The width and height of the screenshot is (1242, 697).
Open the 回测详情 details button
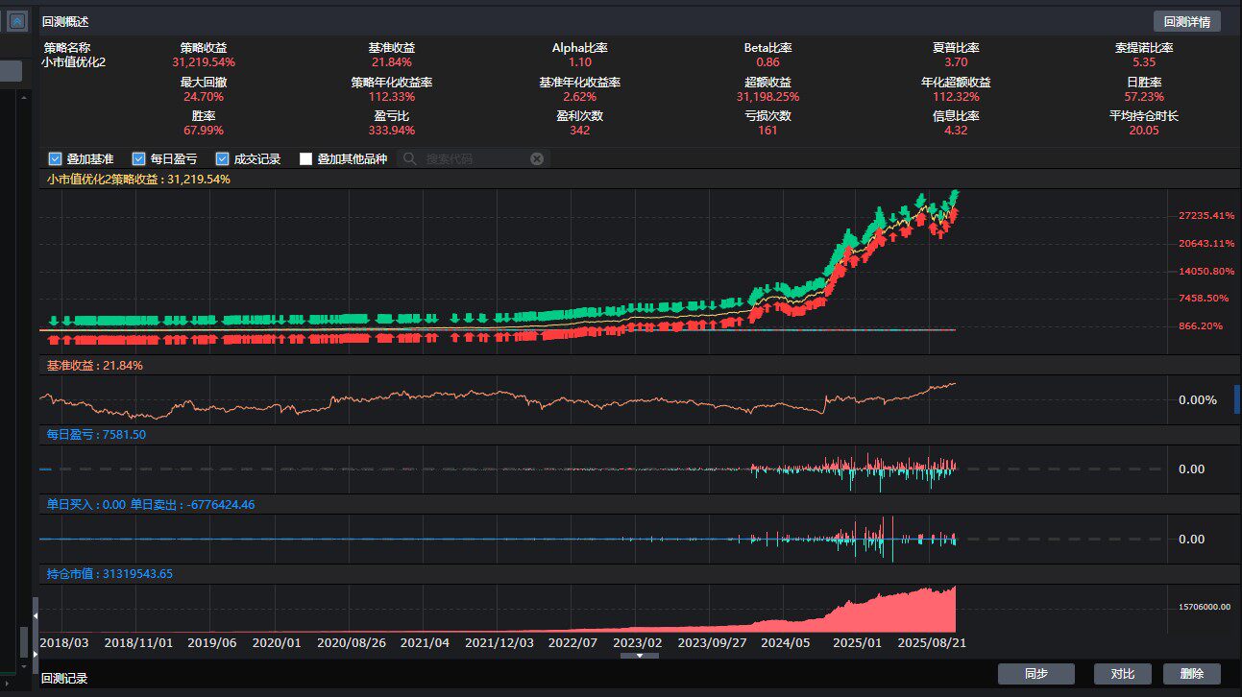(x=1187, y=21)
